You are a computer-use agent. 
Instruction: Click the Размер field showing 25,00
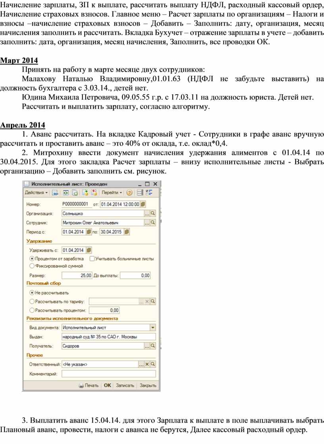pyautogui.click(x=77, y=275)
